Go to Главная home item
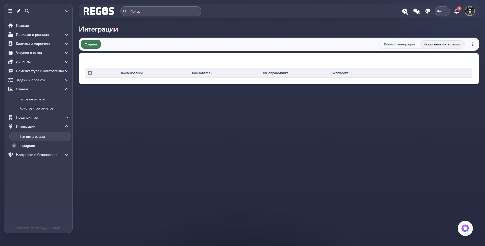Viewport: 485px width, 246px height. (x=22, y=25)
